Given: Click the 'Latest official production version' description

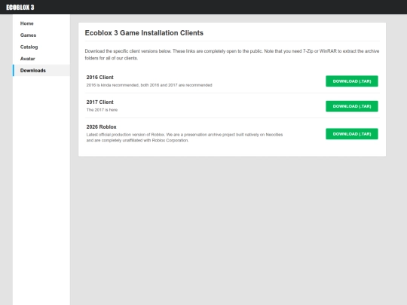Looking at the screenshot, I should 185,138.
